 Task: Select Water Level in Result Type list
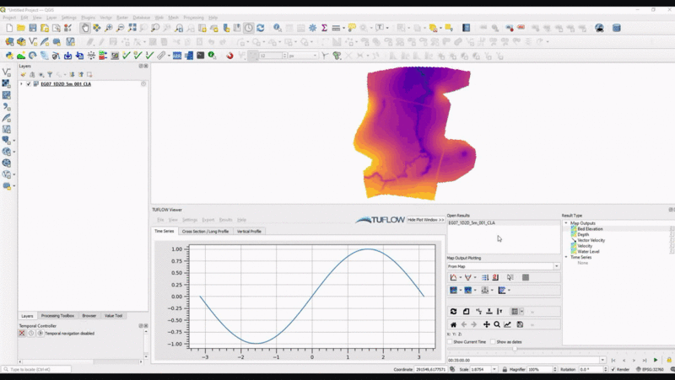589,252
